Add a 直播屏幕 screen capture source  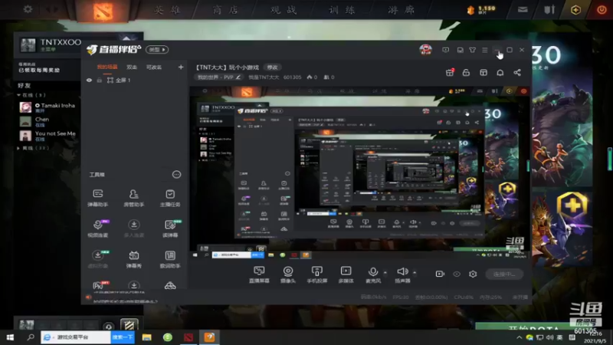(x=259, y=274)
